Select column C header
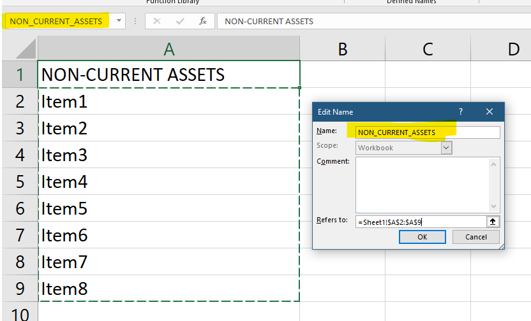 (428, 48)
